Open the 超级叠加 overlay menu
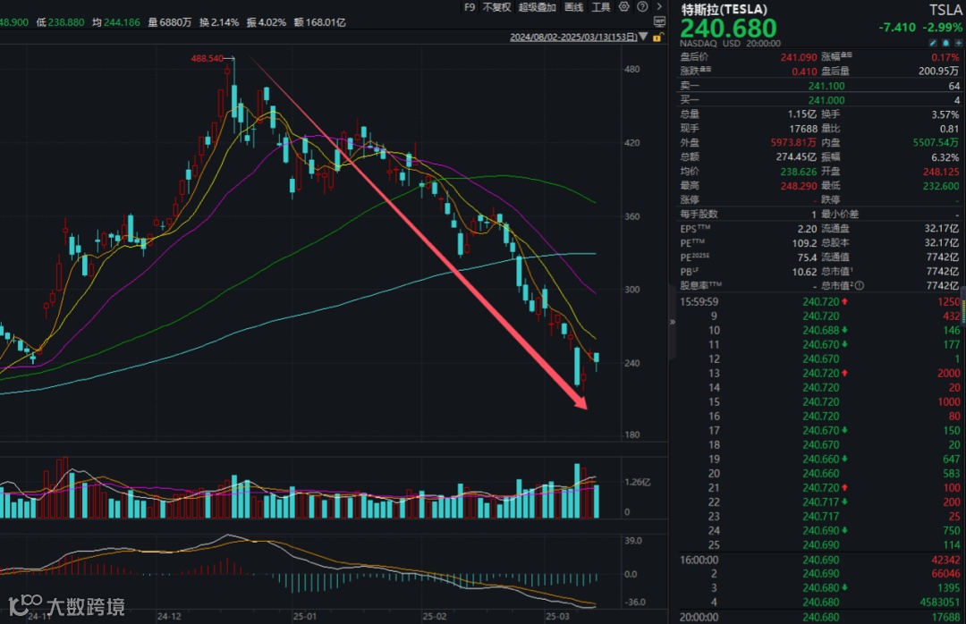Image resolution: width=966 pixels, height=624 pixels. tap(538, 7)
